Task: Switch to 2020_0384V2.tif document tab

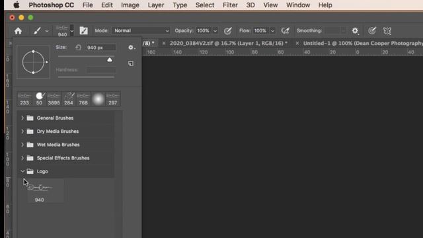Action: pos(228,43)
